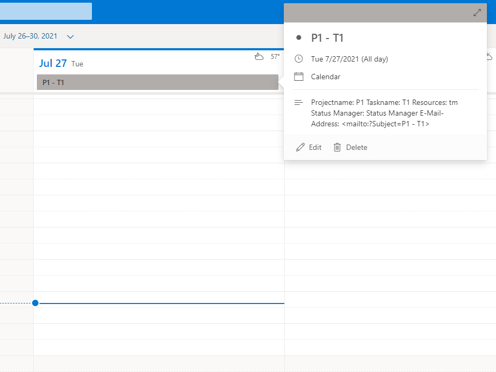496x372 pixels.
Task: Click the cloudy weather icon on Jul 27
Action: click(259, 57)
